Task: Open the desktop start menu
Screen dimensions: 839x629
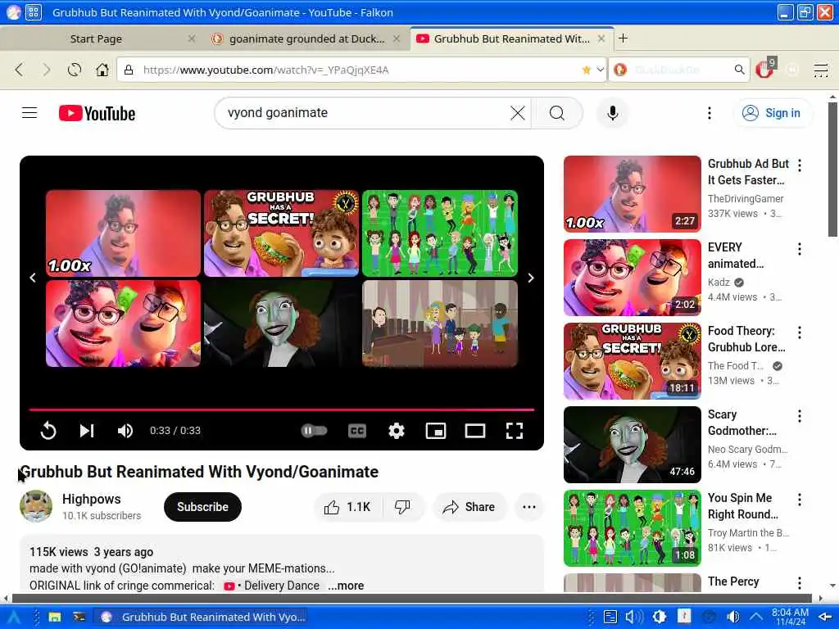Action: pos(13,618)
